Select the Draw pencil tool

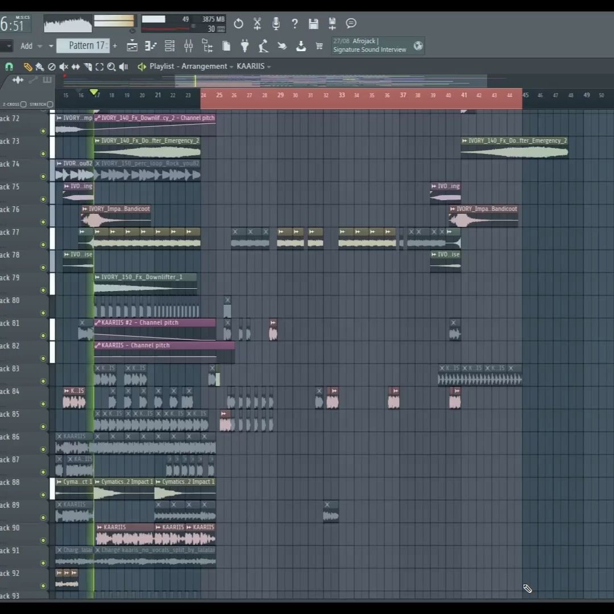(x=28, y=67)
